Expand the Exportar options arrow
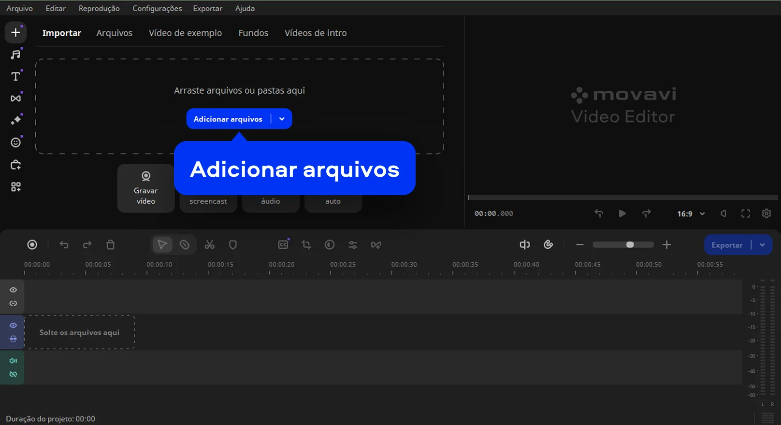This screenshot has height=425, width=781. tap(762, 245)
